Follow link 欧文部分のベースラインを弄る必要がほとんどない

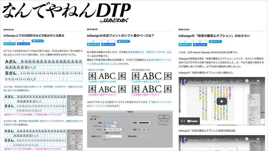coord(129,62)
